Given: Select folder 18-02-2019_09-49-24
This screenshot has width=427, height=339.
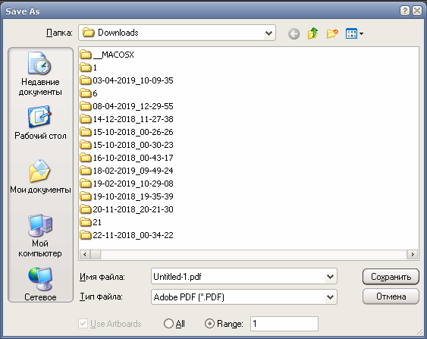Looking at the screenshot, I should pos(127,171).
